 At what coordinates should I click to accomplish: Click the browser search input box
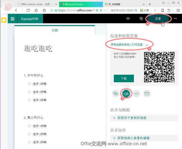coord(122,10)
